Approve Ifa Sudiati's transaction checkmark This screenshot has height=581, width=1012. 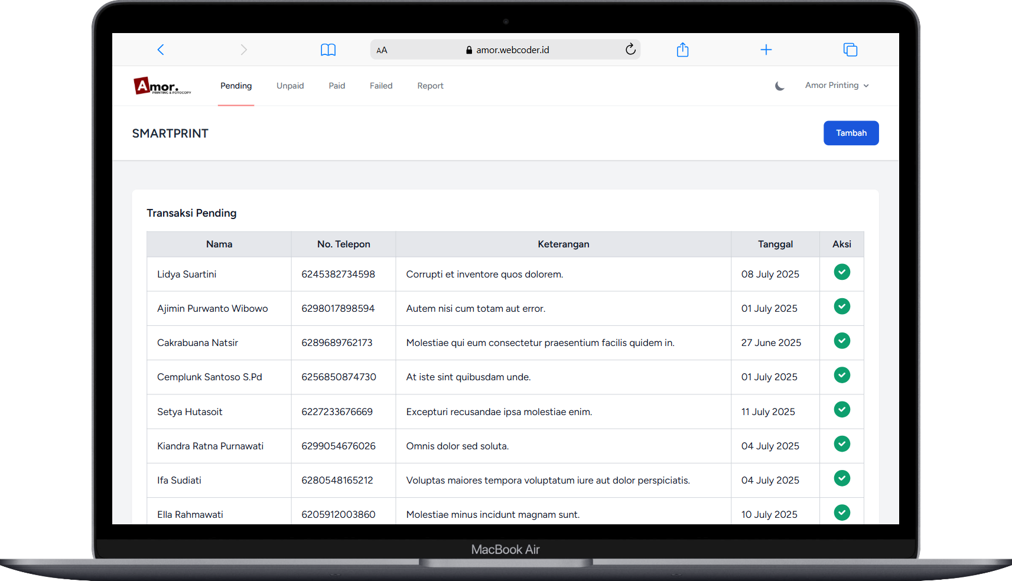pos(842,478)
